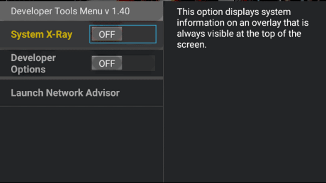Click the OFF knob beside Developer Options
The height and width of the screenshot is (183, 326).
[x=107, y=63]
